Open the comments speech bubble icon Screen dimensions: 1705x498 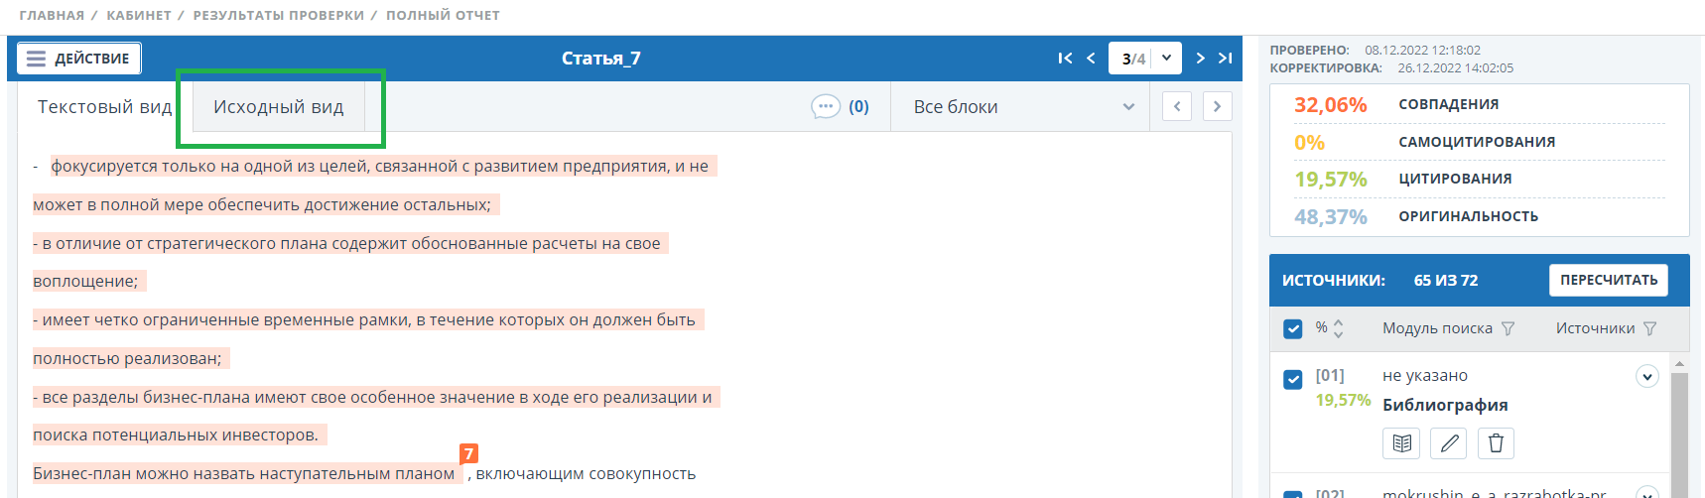tap(826, 106)
